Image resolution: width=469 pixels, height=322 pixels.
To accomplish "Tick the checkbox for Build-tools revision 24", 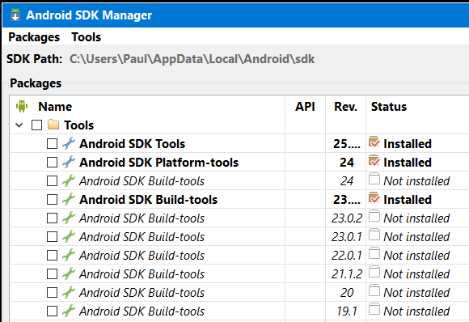I will (x=52, y=180).
